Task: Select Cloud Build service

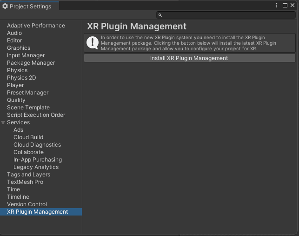Action: [28, 137]
